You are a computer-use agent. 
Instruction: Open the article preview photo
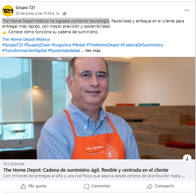point(98,108)
